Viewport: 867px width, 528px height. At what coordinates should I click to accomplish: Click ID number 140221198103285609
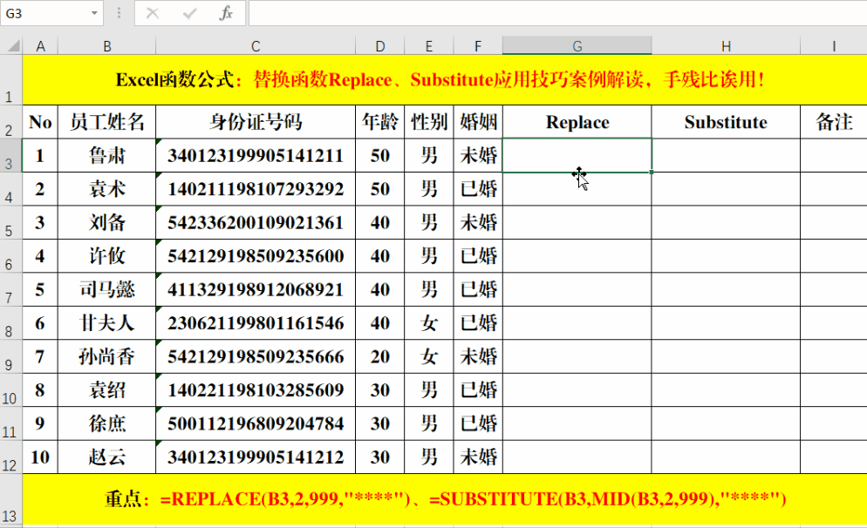(x=256, y=390)
